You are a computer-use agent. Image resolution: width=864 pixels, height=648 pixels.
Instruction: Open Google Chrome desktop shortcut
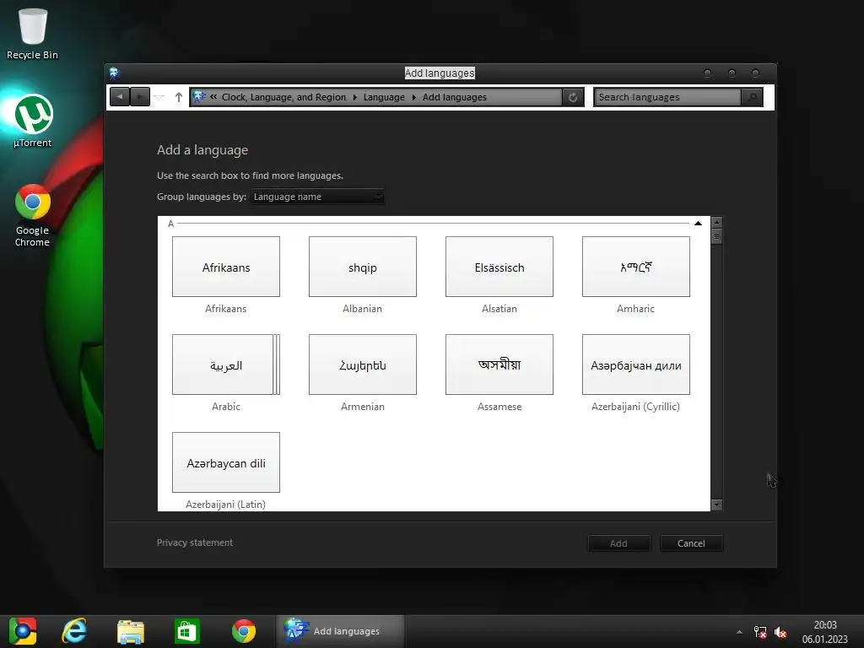(x=33, y=215)
